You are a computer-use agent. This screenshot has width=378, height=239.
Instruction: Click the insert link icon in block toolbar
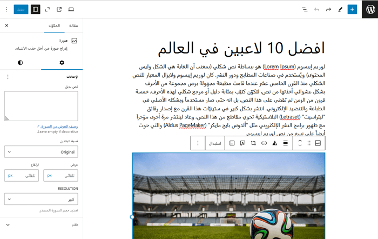point(264,143)
